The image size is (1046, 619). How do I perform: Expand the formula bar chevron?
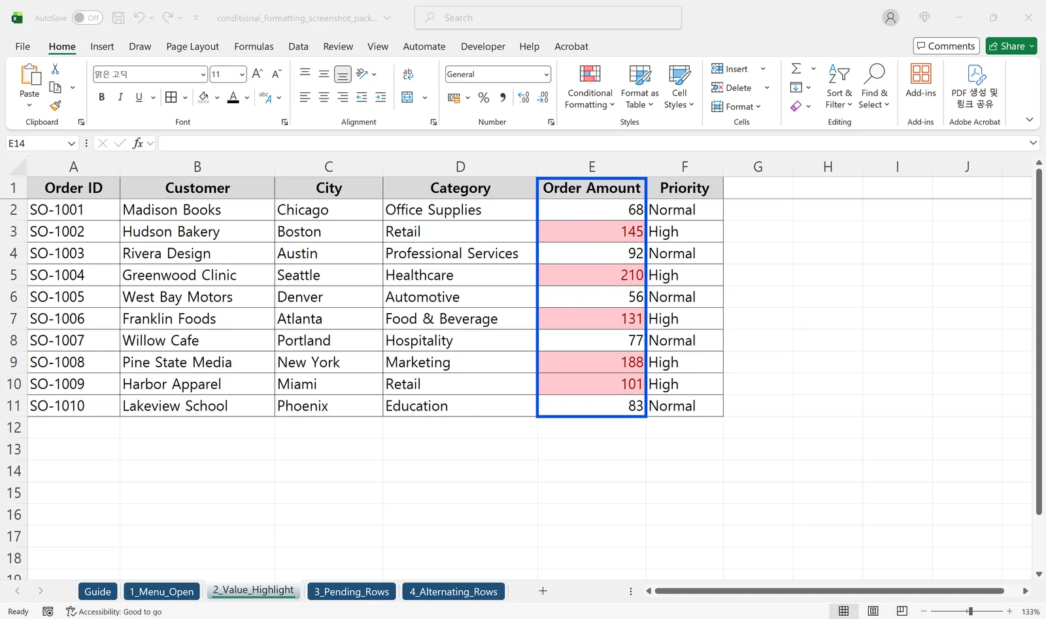coord(1033,142)
